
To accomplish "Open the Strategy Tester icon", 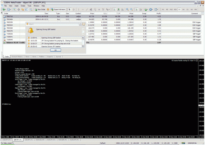I will click(31, 9).
